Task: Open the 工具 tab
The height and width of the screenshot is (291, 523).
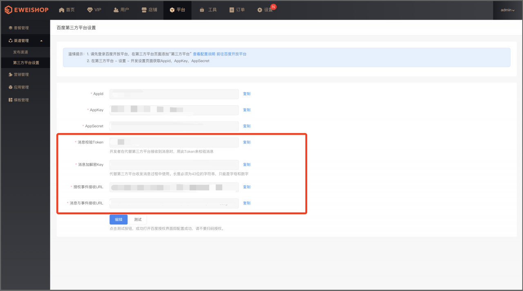Action: pos(208,10)
